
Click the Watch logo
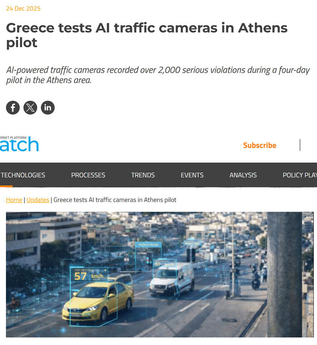pos(20,144)
